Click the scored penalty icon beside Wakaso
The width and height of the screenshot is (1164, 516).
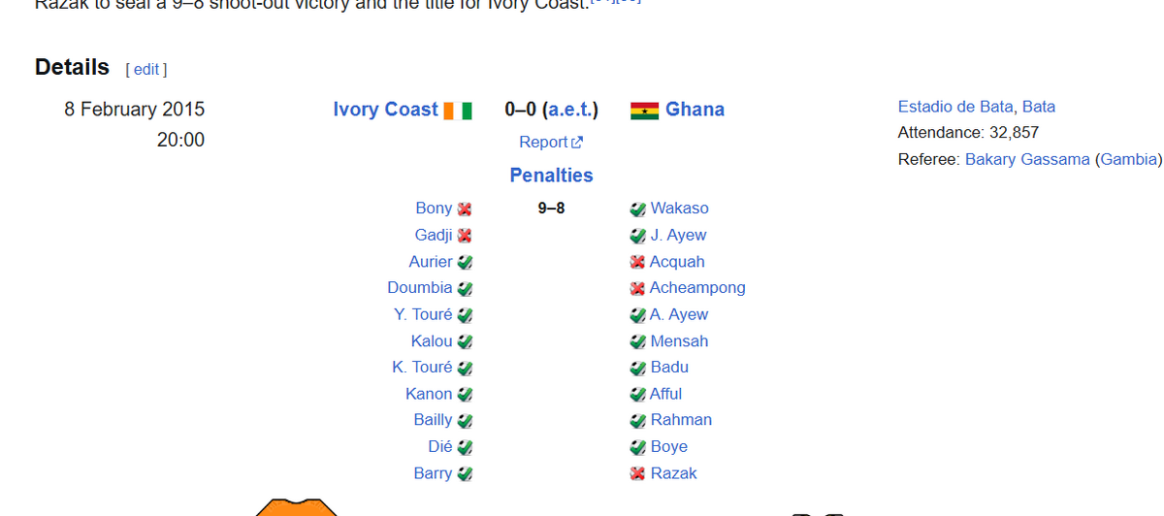[x=637, y=209]
